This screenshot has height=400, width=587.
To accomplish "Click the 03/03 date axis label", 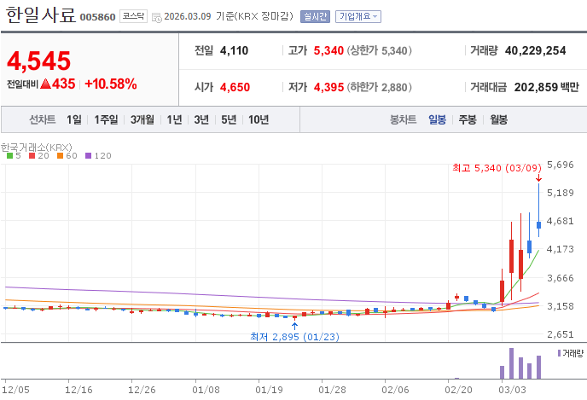I will click(512, 390).
